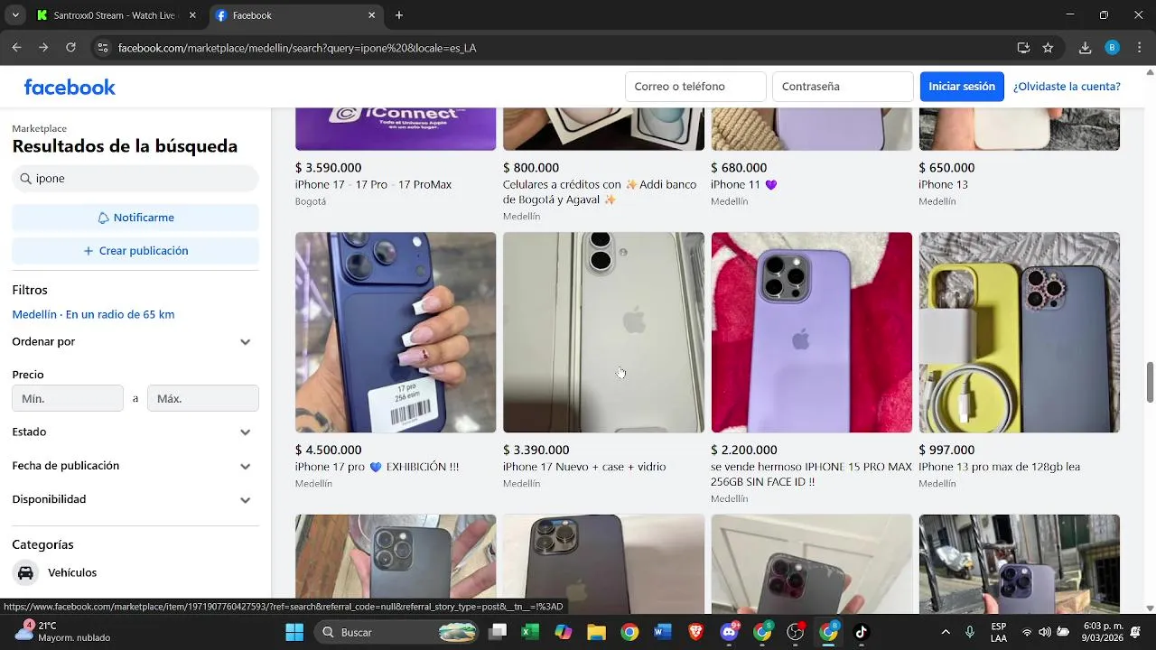The image size is (1156, 650).
Task: Open the Windows Start menu
Action: 294,632
